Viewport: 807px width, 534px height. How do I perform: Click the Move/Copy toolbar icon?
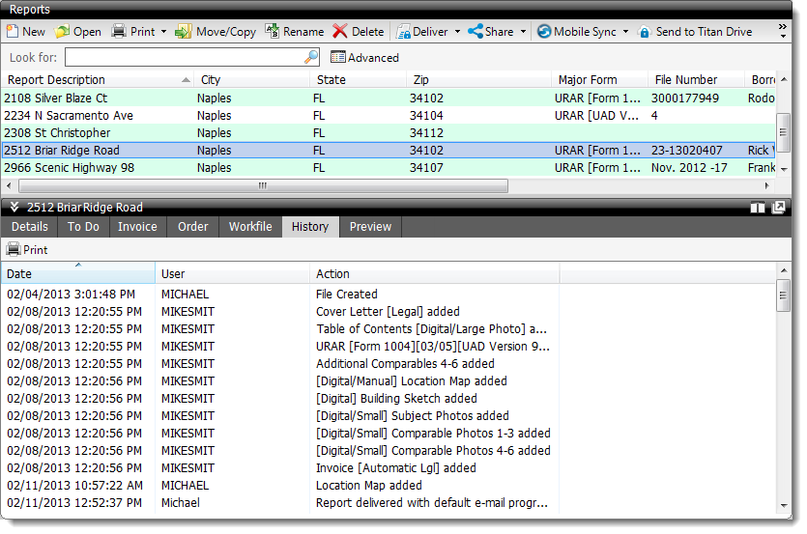(x=184, y=32)
